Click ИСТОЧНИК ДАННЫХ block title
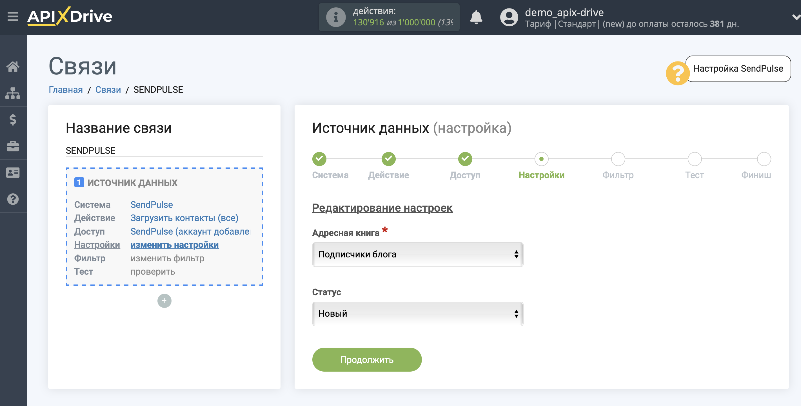The image size is (801, 406). (132, 183)
